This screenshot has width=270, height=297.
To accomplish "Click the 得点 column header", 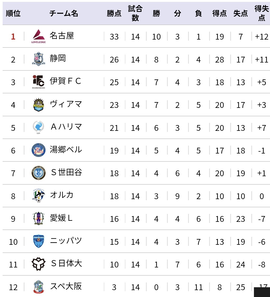I will [219, 13].
